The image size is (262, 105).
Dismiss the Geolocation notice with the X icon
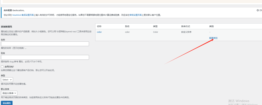coord(258,10)
